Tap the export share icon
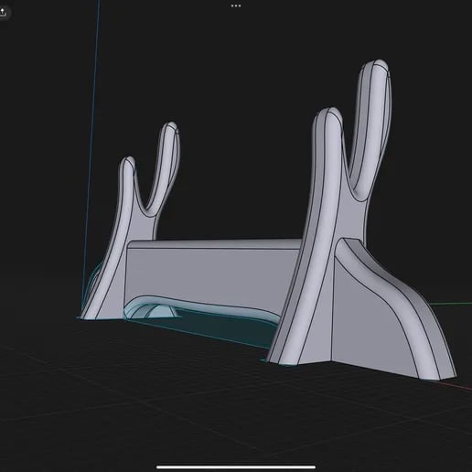Screen dimensions: 472x472 coord(3,13)
